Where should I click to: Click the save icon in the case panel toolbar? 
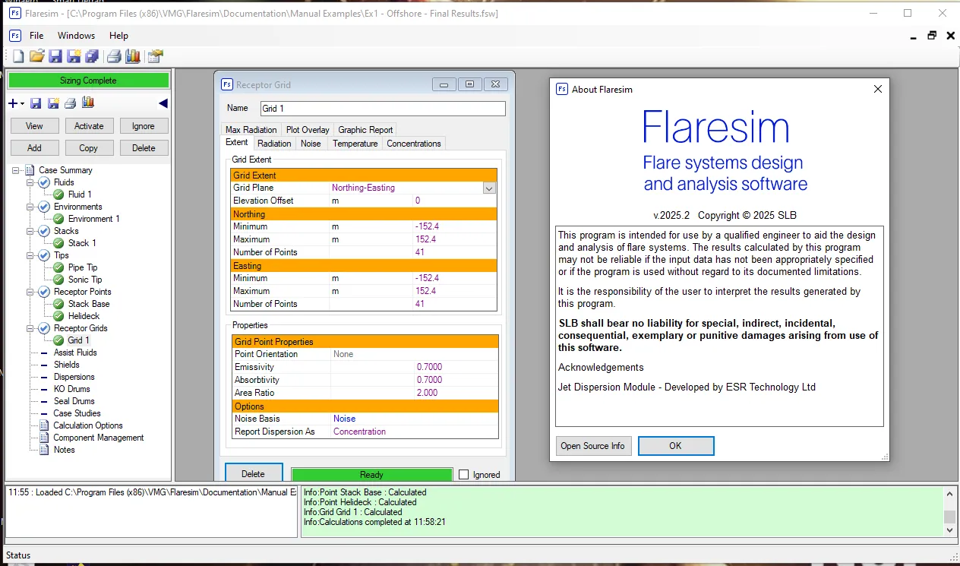[x=36, y=103]
